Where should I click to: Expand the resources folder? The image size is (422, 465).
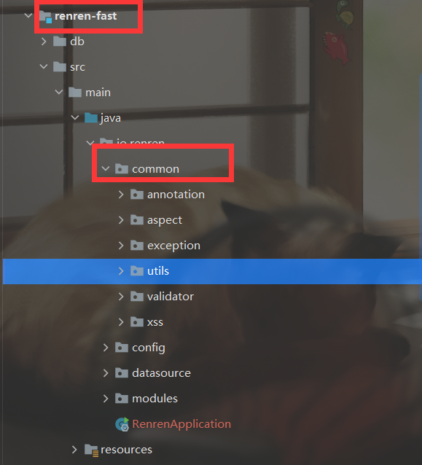(x=74, y=450)
